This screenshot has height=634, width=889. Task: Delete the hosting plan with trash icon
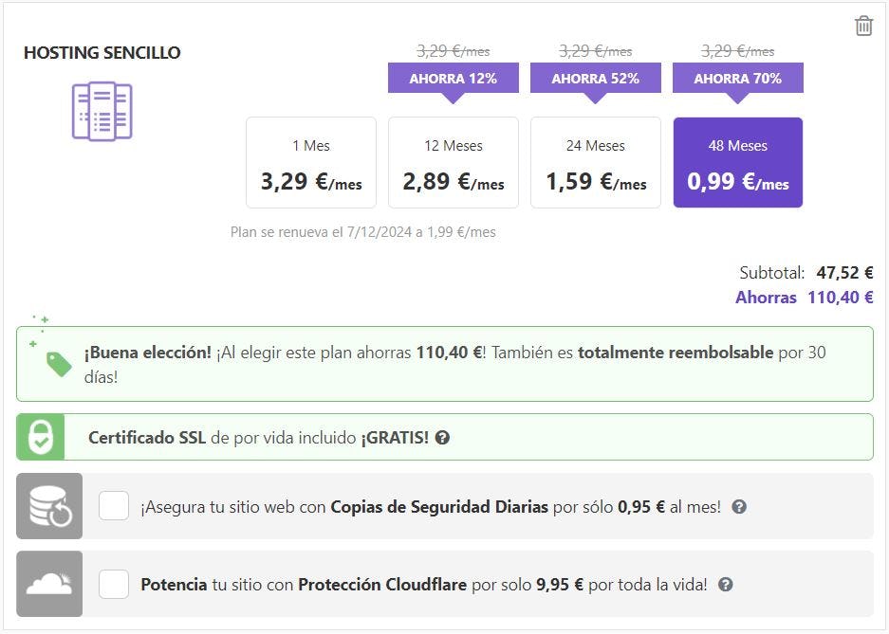point(863,26)
